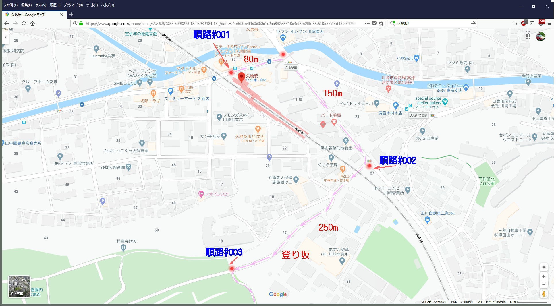Click the search box containing 久地駅

432,23
